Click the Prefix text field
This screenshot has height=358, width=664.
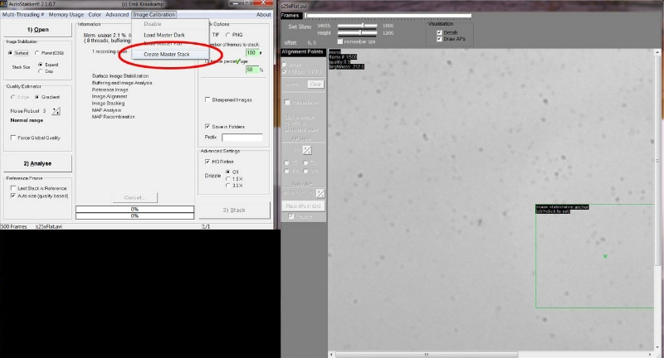(x=242, y=138)
